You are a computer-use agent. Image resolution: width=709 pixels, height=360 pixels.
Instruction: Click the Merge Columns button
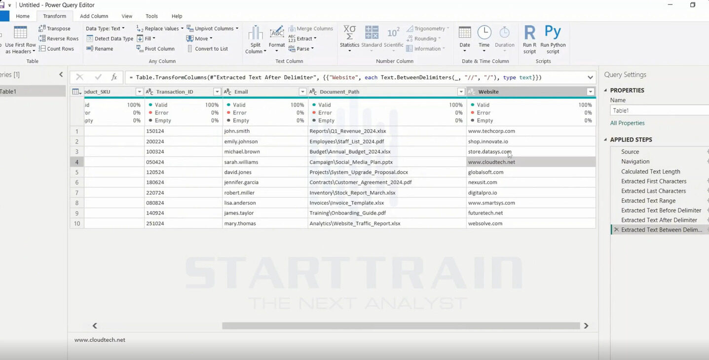click(311, 29)
